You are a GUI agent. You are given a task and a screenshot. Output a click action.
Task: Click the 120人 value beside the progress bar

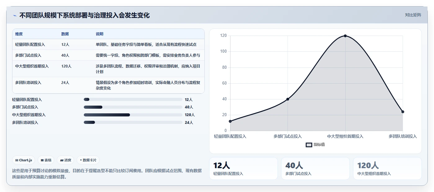click(190, 115)
